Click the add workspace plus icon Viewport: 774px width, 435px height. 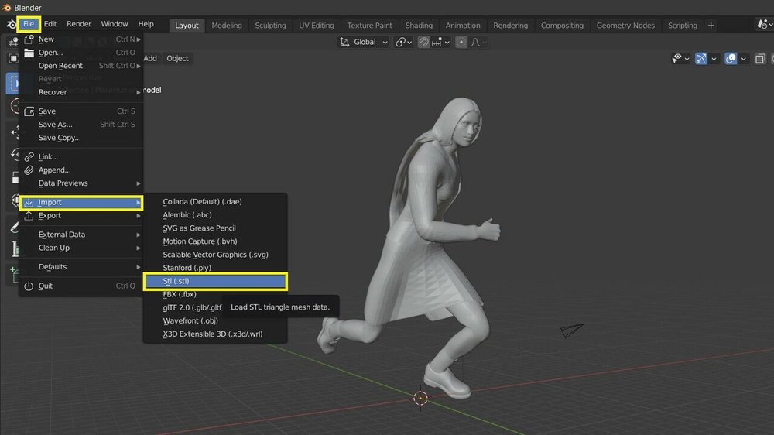click(711, 26)
